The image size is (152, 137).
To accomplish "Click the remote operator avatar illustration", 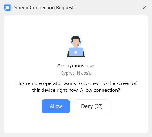I will [x=76, y=46].
